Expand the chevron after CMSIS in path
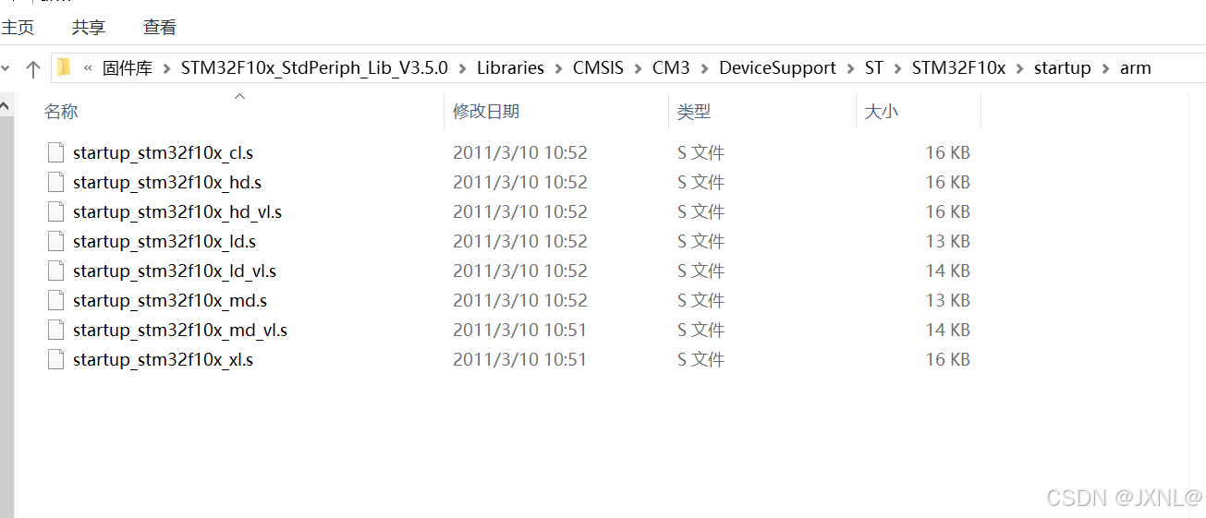The image size is (1206, 518). 638,68
